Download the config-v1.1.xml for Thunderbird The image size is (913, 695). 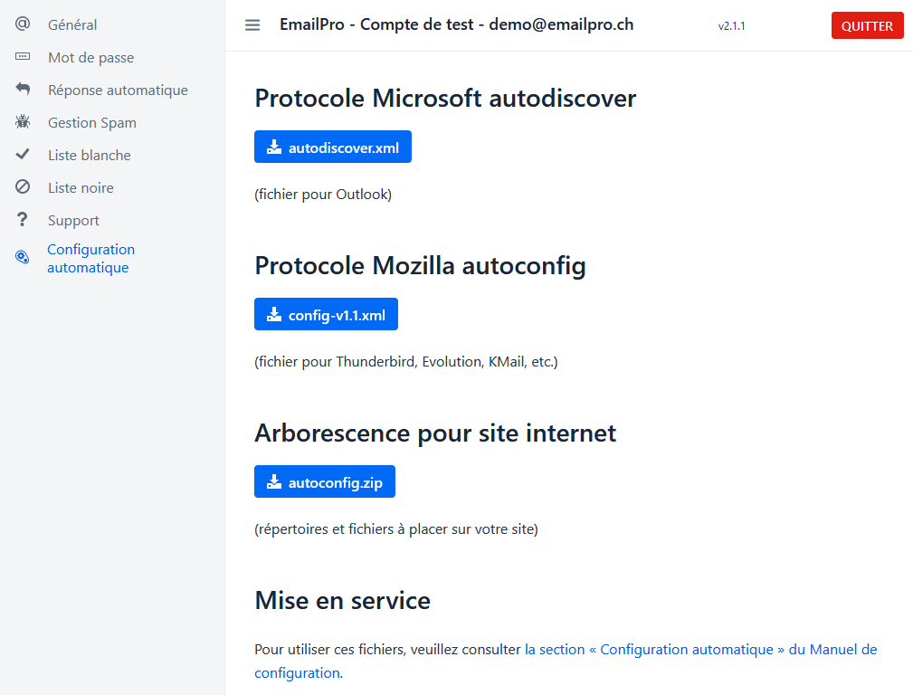326,313
